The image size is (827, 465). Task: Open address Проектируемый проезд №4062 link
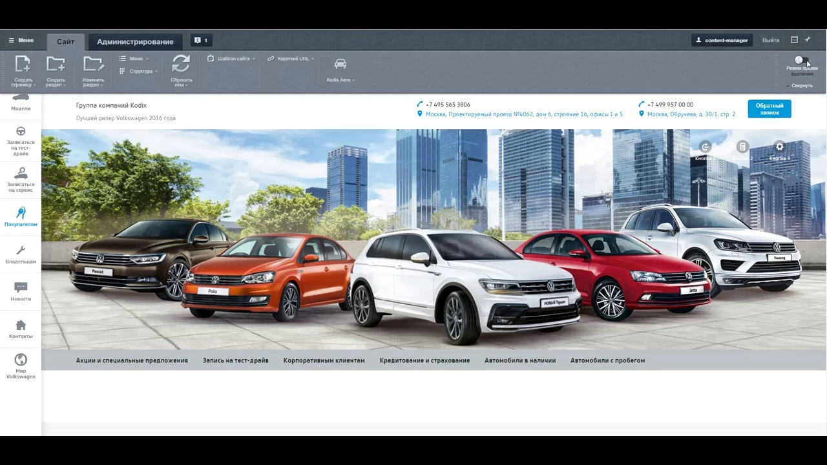[x=524, y=114]
